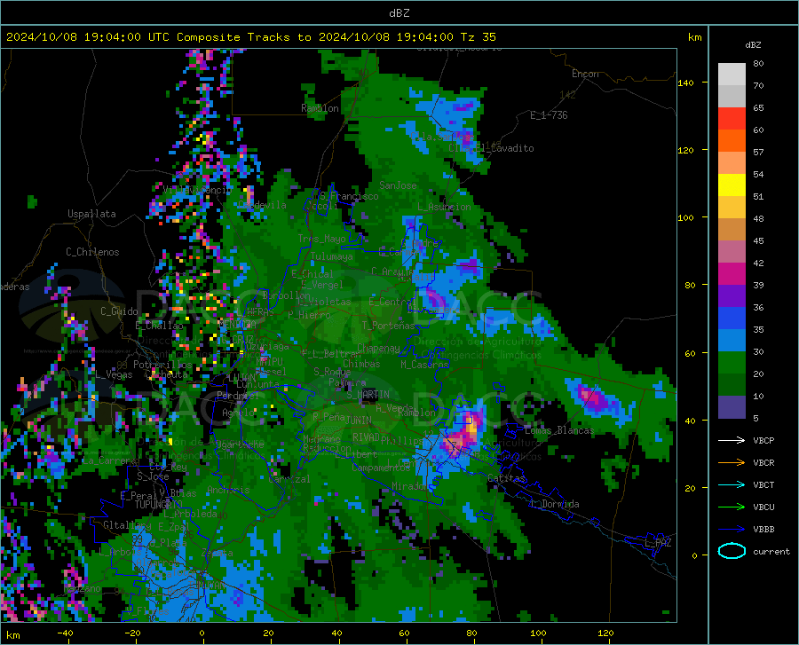Click the L_Vegas place label
799x645 pixels.
(x=113, y=374)
